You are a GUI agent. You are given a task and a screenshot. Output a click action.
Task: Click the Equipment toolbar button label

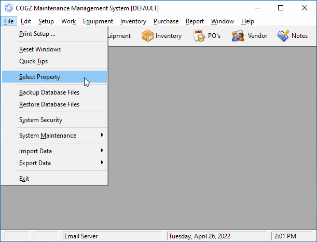point(119,36)
